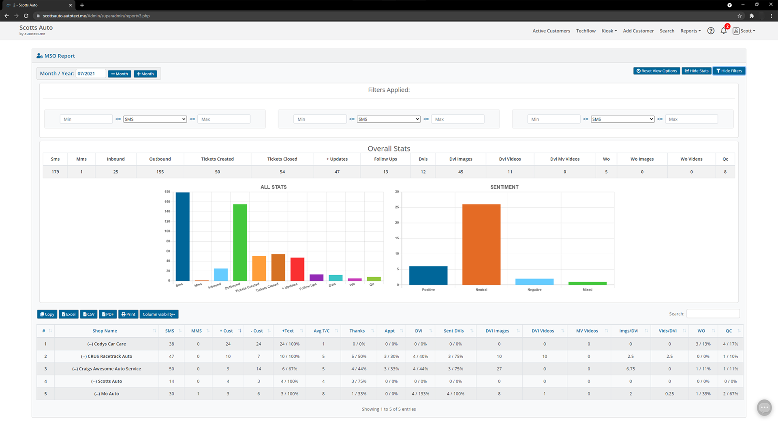Screen dimensions: 778x425
Task: Export the table as CSV
Action: (x=88, y=314)
